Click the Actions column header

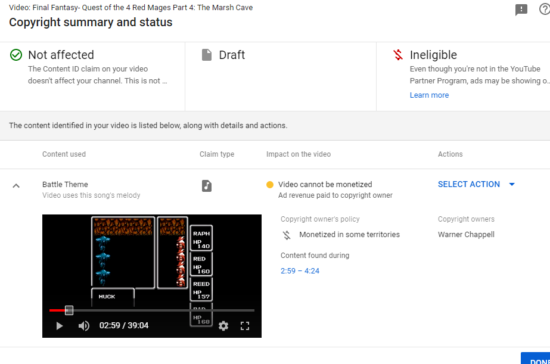coord(450,154)
